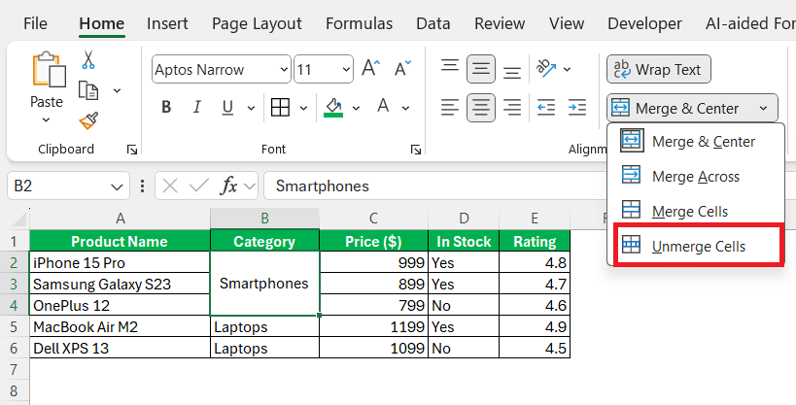Apply Italic formatting
Viewport: 796px width, 405px height.
tap(197, 107)
